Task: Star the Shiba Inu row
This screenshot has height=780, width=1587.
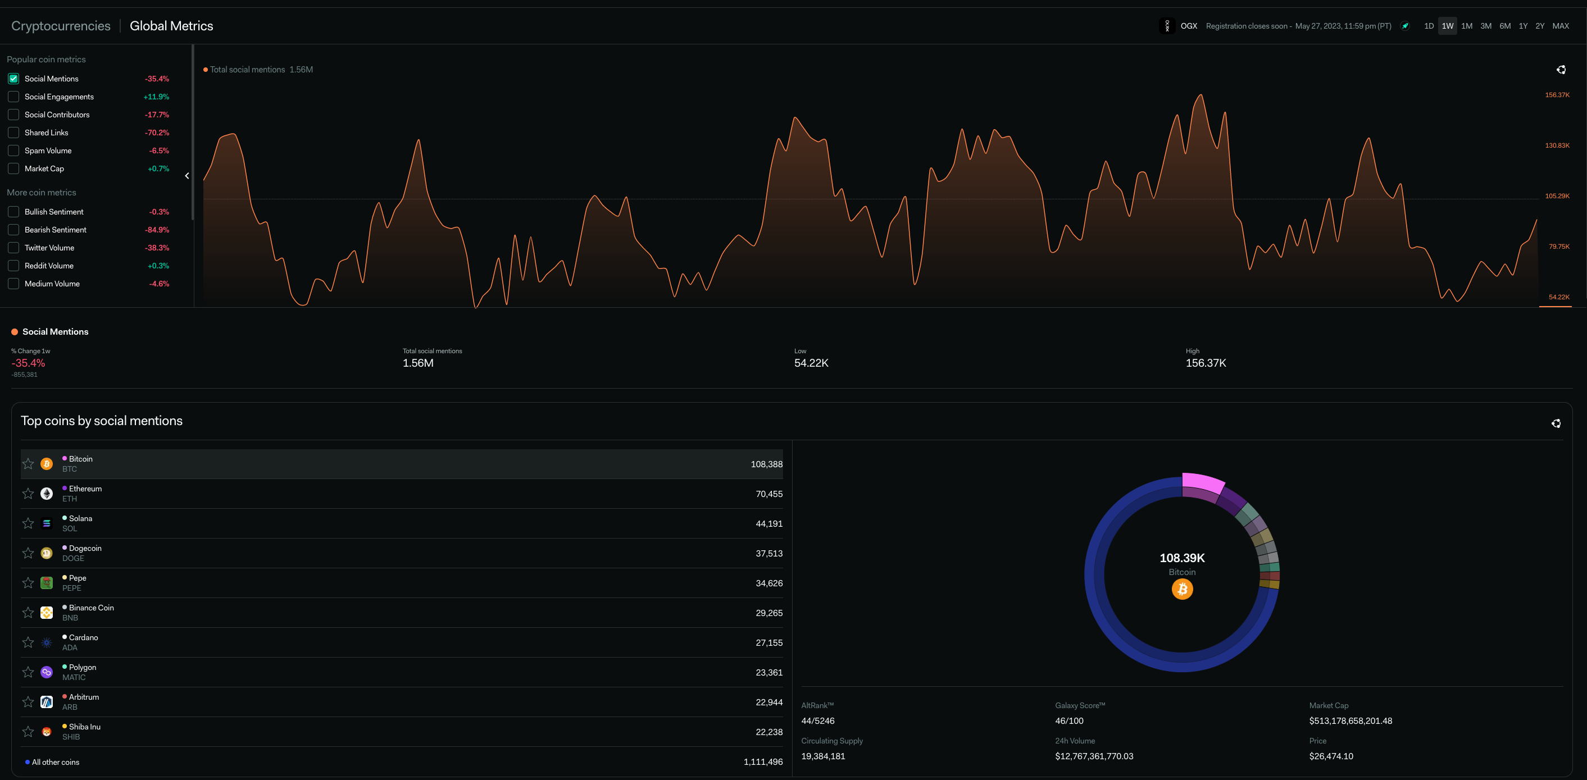Action: pos(28,732)
